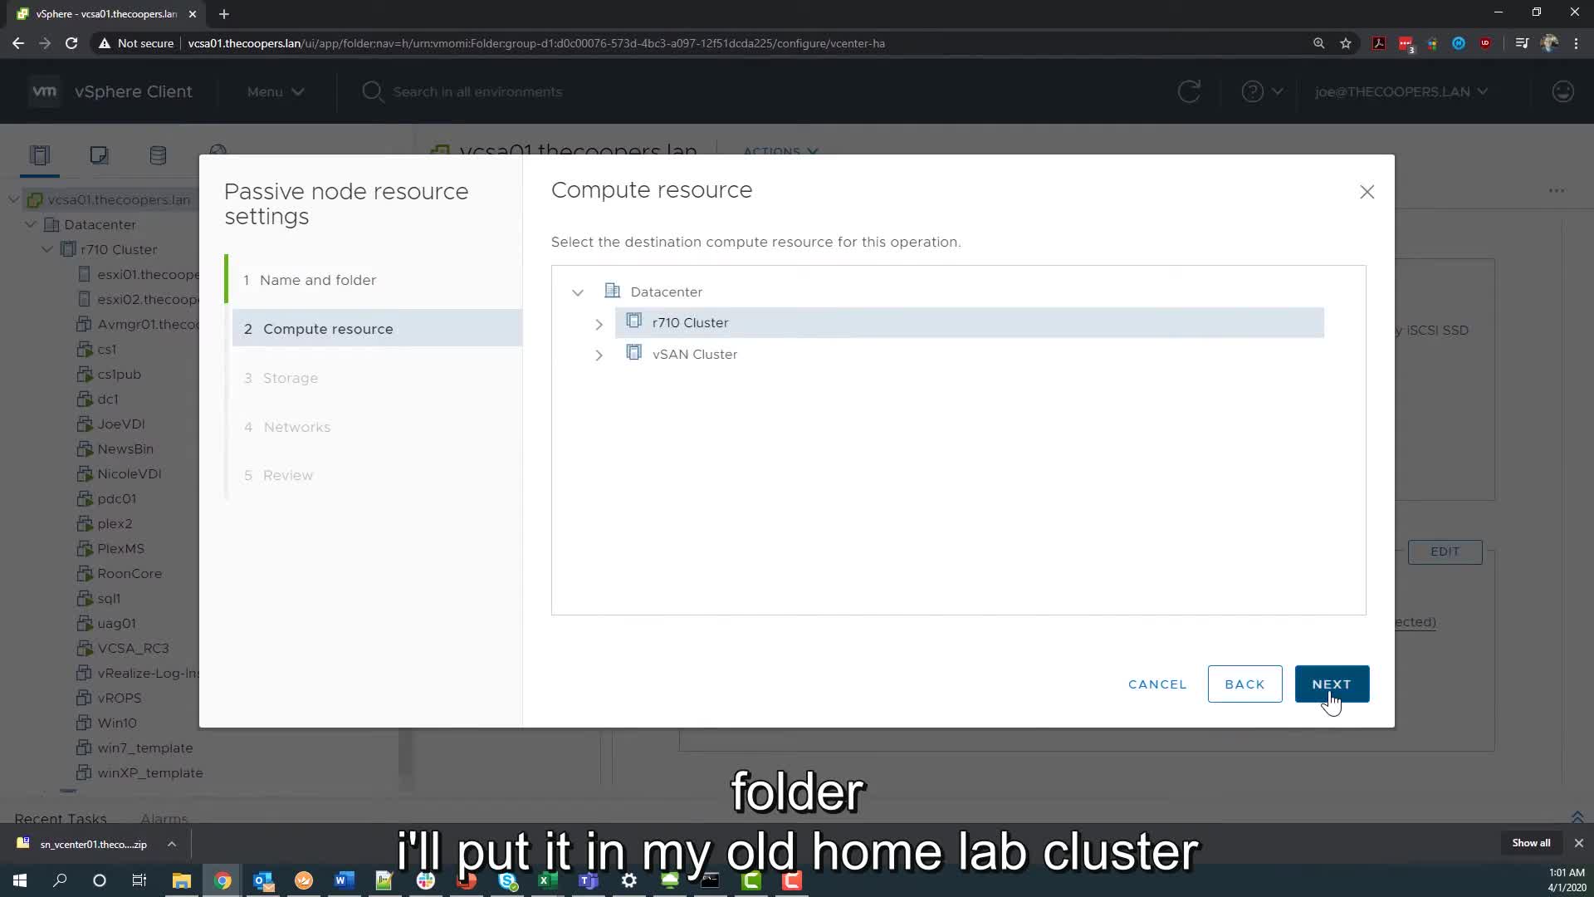Collapse the Datacenter node in the inventory
The height and width of the screenshot is (897, 1594).
point(31,224)
